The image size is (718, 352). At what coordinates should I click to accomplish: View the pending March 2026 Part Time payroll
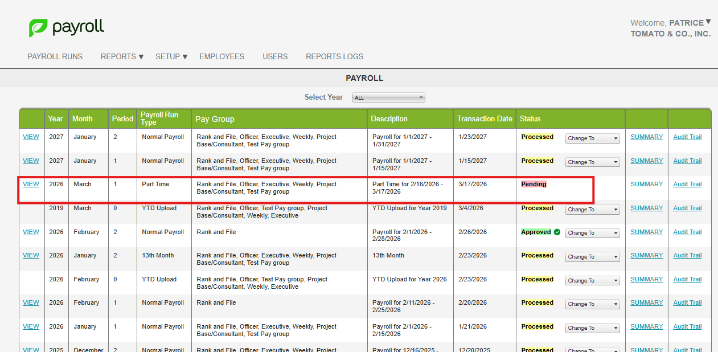coord(31,184)
